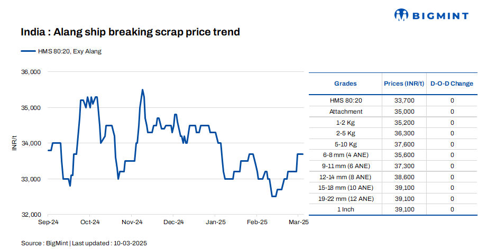Image resolution: width=478 pixels, height=249 pixels.
Task: Click the Mar-25 x-axis label
Action: pos(298,223)
